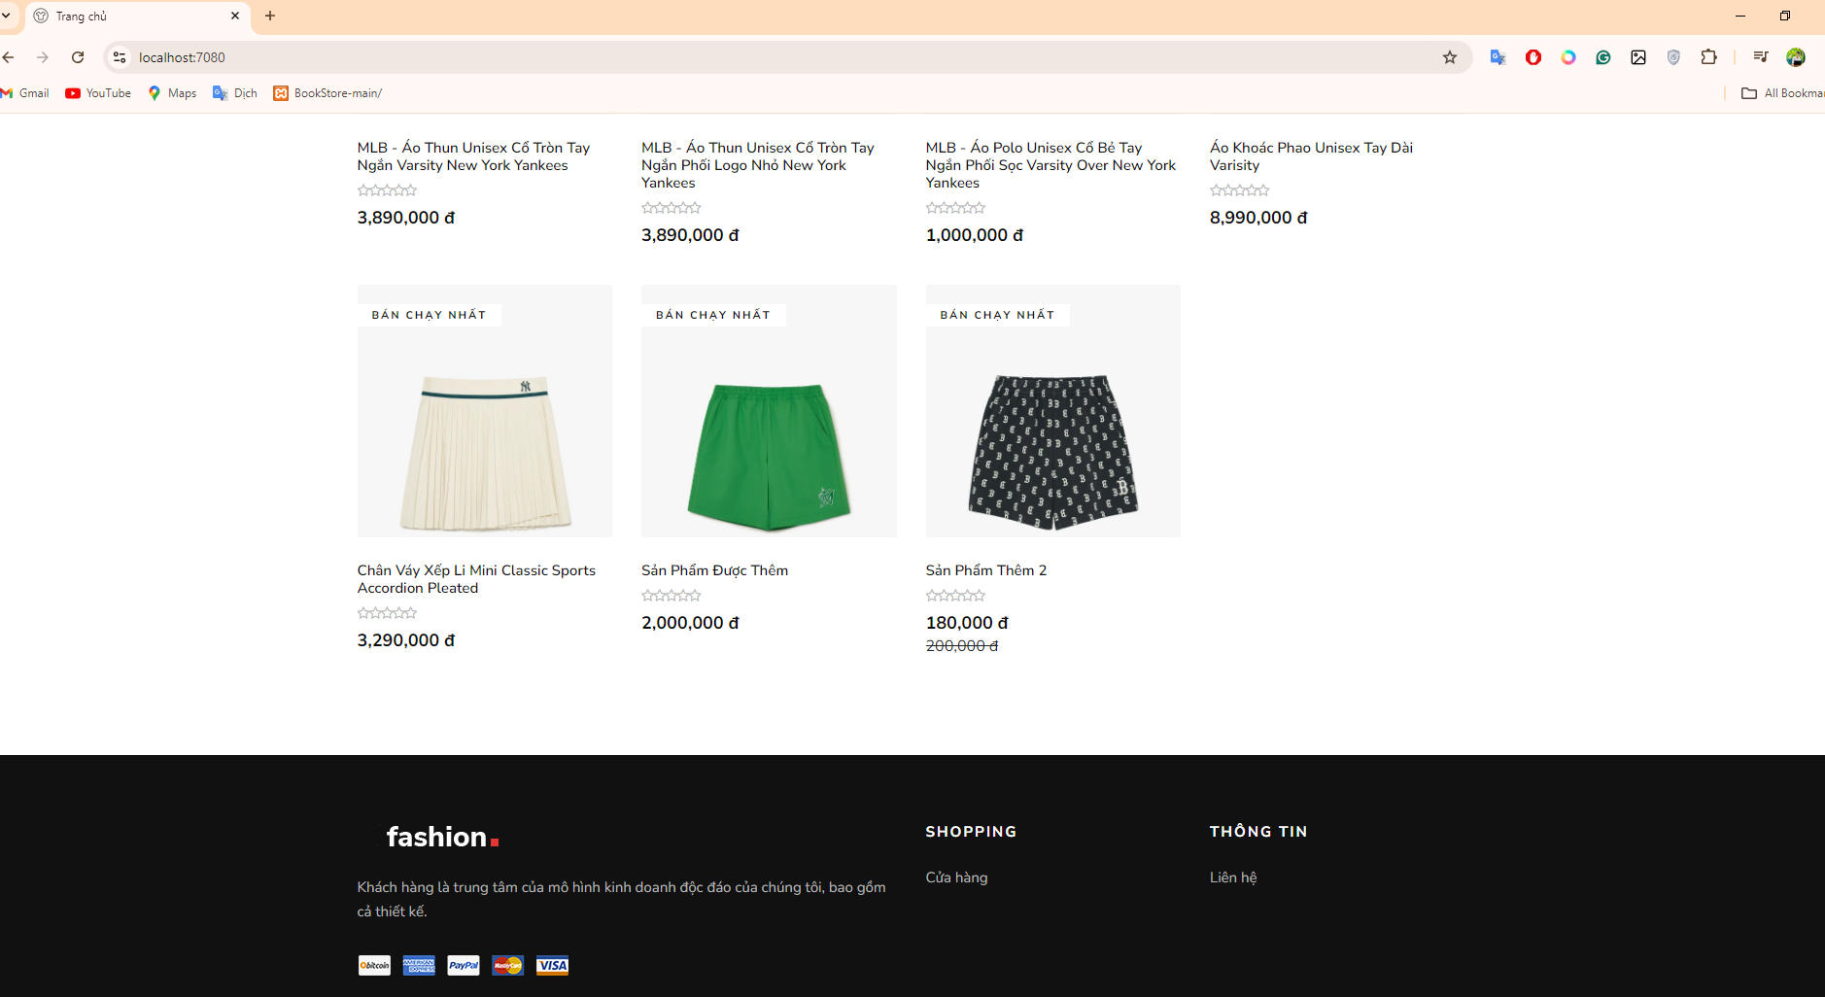
Task: Open the Gmail bookmark
Action: pos(25,93)
